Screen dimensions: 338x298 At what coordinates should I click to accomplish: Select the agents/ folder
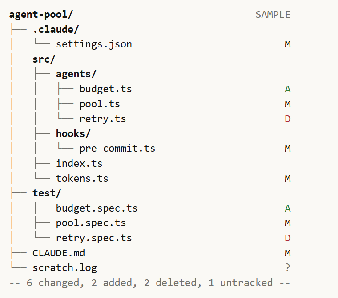point(76,74)
